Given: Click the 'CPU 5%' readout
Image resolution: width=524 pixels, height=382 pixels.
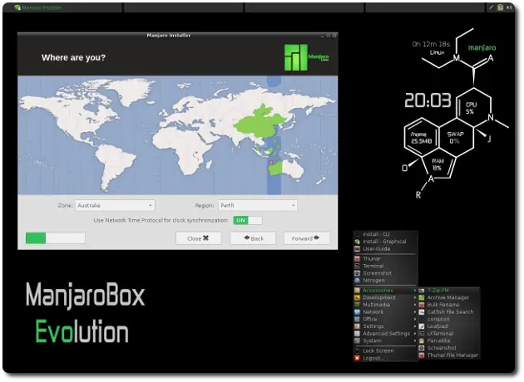Looking at the screenshot, I should coord(471,108).
